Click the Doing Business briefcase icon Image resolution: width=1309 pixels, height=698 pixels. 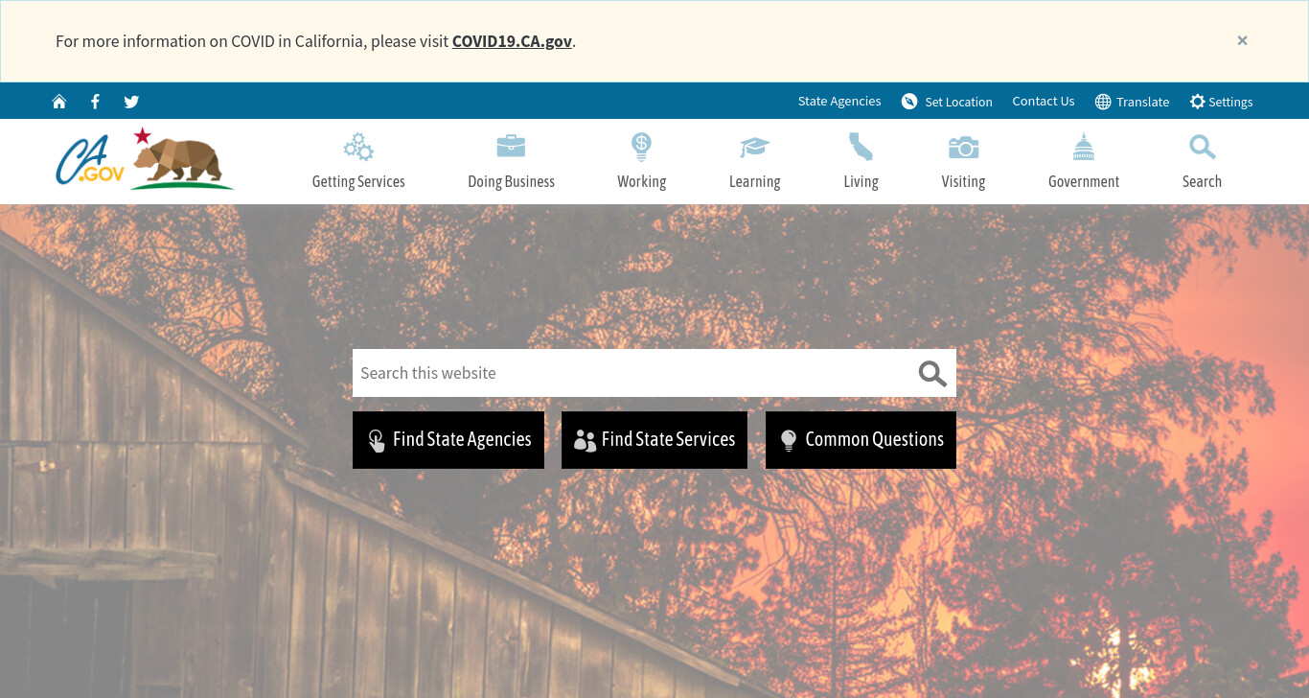(x=511, y=147)
